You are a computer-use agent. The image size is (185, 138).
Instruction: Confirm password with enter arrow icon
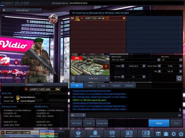tap(180, 60)
